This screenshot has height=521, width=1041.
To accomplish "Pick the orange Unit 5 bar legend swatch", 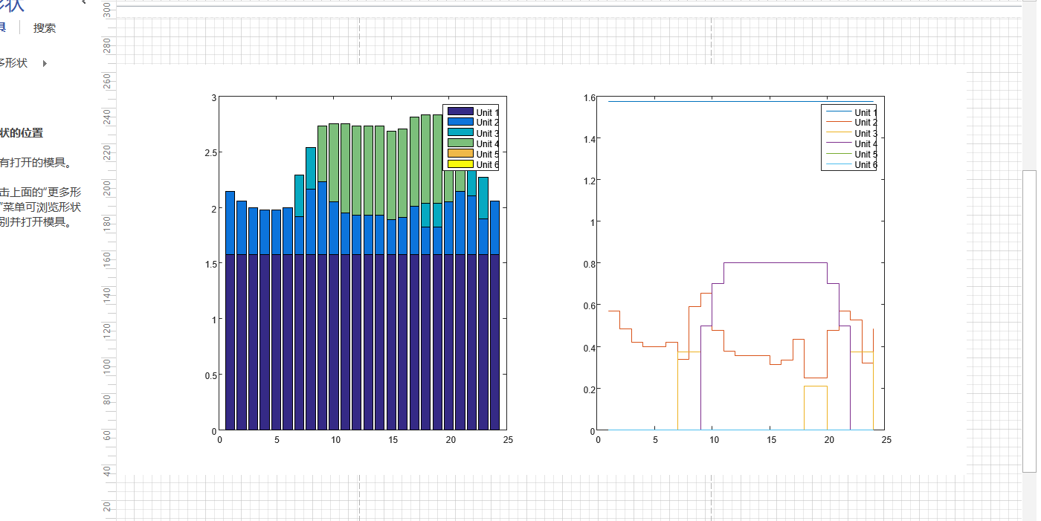I will tap(460, 154).
